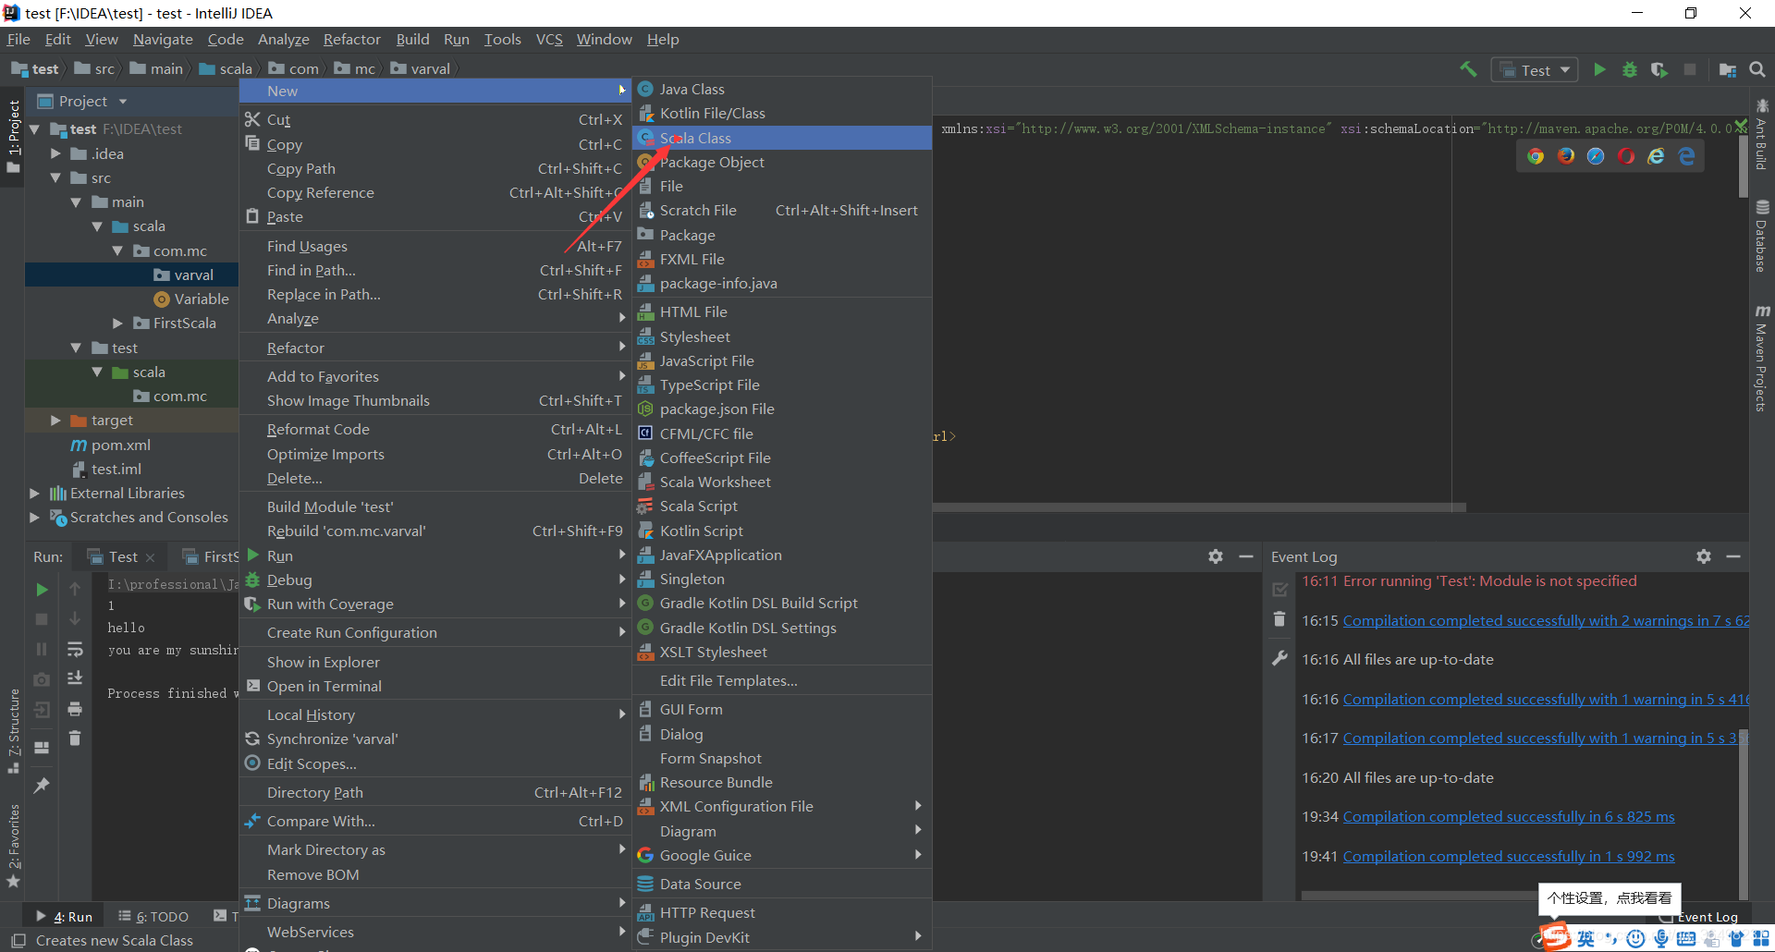Open preview in Edge browser icon
The height and width of the screenshot is (952, 1775).
pos(1687,156)
